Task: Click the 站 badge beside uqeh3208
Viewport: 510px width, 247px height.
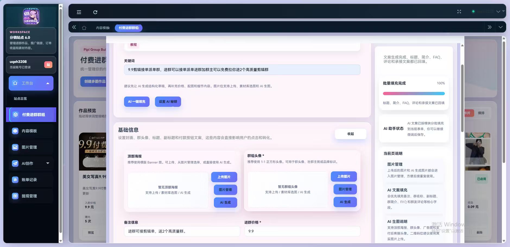Action: [x=48, y=65]
